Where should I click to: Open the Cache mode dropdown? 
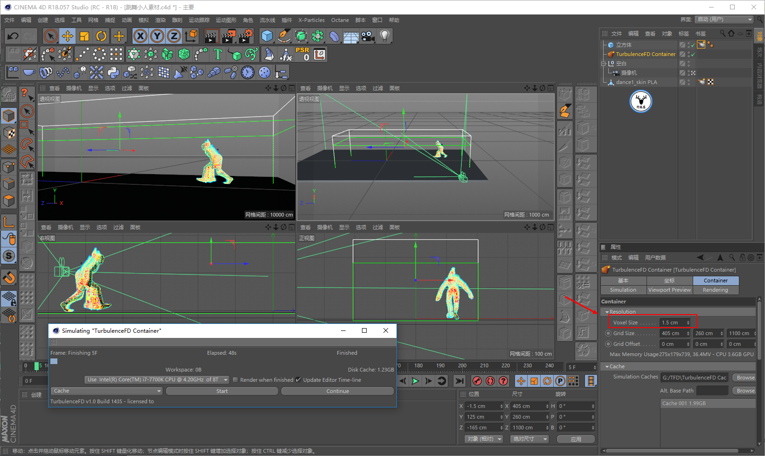[107, 391]
